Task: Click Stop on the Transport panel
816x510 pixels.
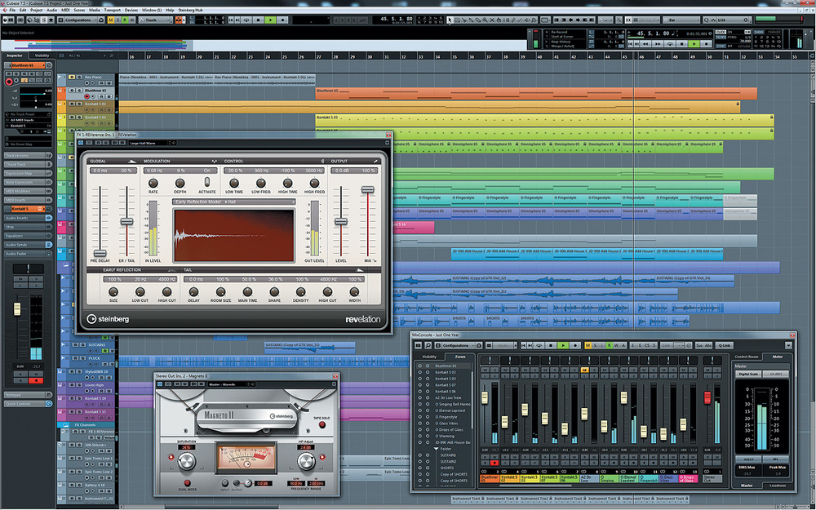Action: click(x=681, y=44)
